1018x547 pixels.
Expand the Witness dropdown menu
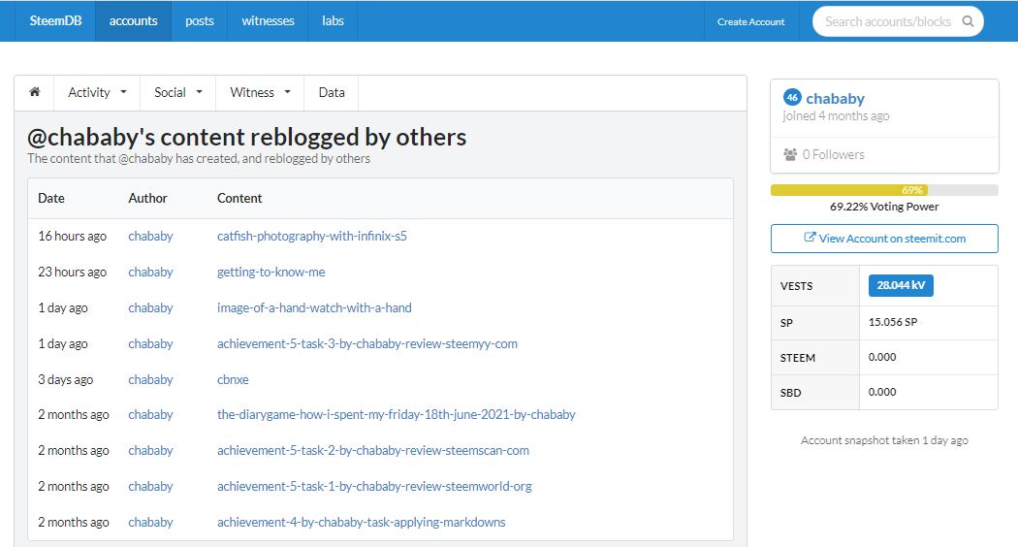coord(260,92)
